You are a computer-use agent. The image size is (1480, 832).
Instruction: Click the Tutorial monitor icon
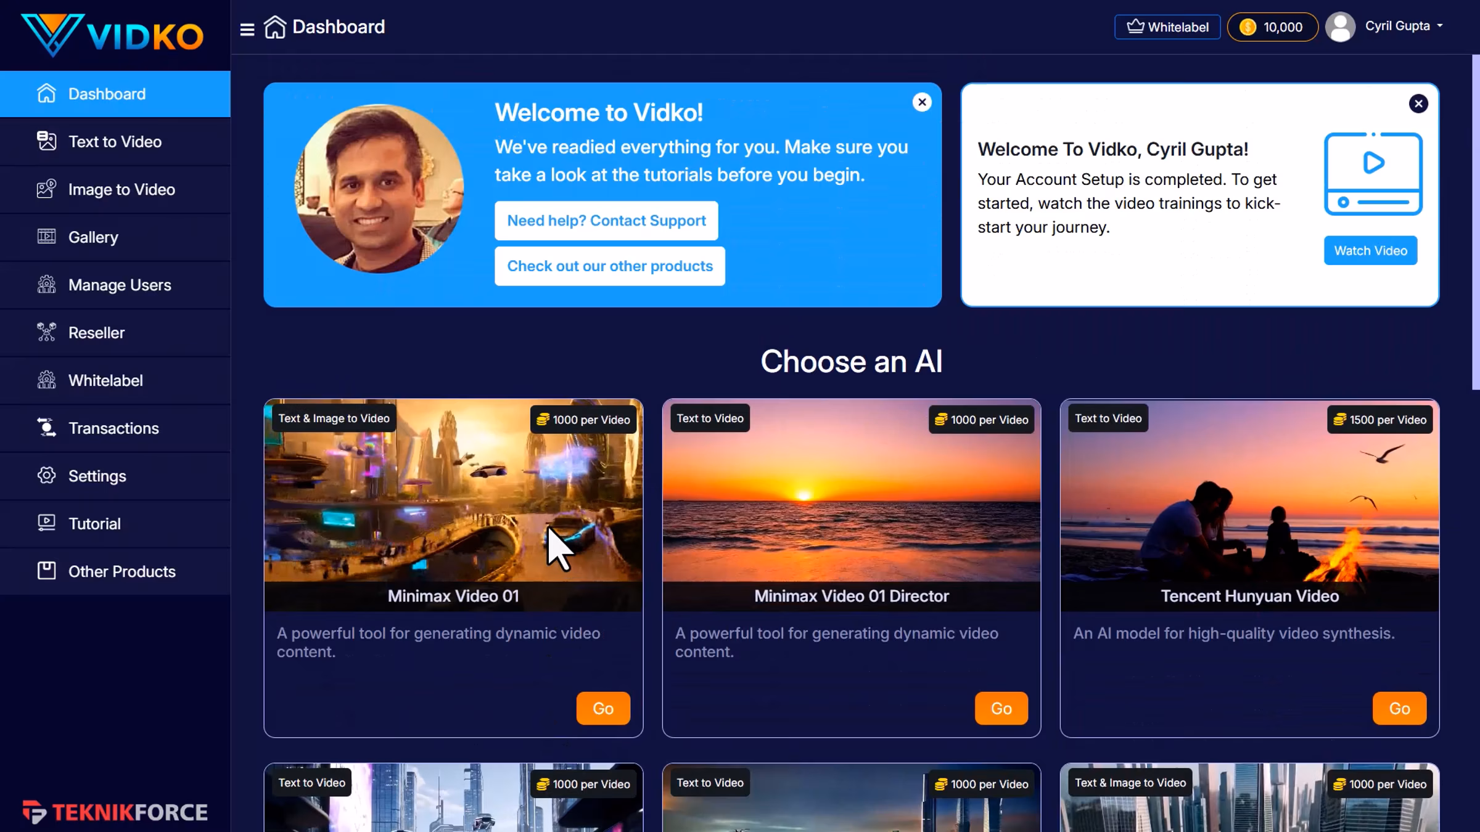tap(46, 523)
